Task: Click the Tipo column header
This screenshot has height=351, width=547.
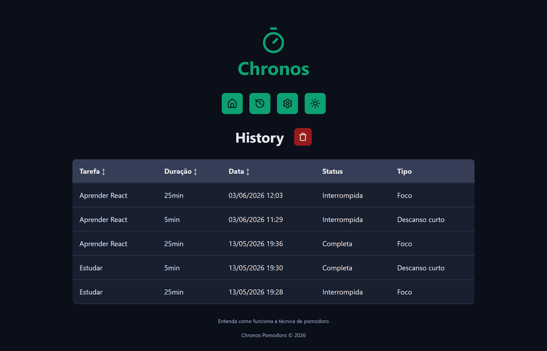Action: point(404,171)
